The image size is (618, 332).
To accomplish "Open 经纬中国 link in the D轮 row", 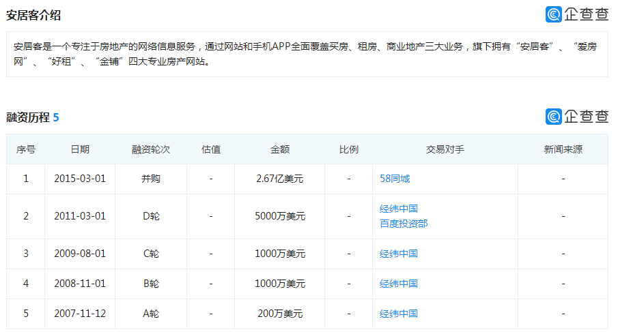I will coord(399,209).
